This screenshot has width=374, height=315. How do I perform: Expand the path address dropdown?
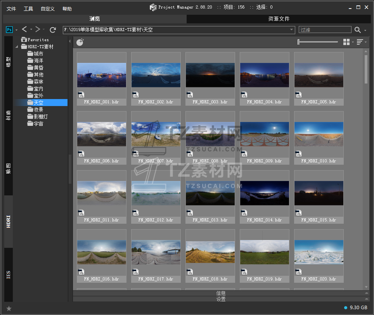[291, 30]
